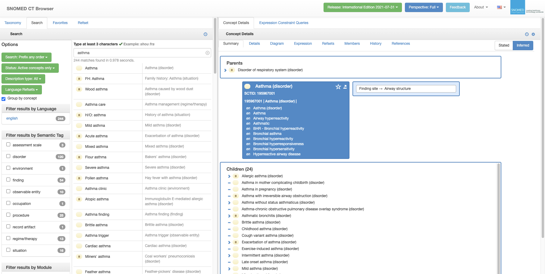Open Severe asthma search result
Image resolution: width=545 pixels, height=274 pixels.
click(x=142, y=168)
